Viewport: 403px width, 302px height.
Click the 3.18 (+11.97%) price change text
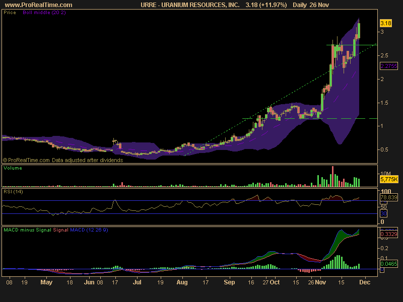point(266,5)
